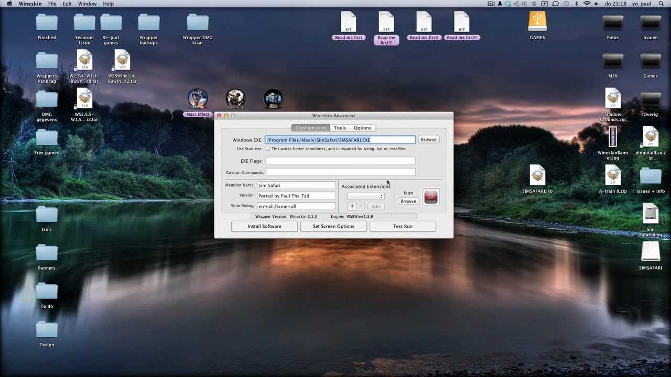Viewport: 671px width, 377px height.
Task: Remove associated extension with minus button
Action: click(360, 206)
